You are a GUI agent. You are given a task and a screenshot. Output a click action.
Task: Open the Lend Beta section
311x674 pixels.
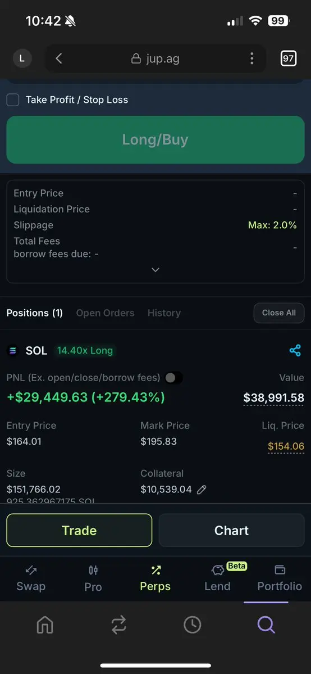[217, 578]
